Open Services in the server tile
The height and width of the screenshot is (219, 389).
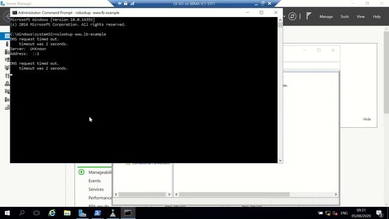(96, 189)
